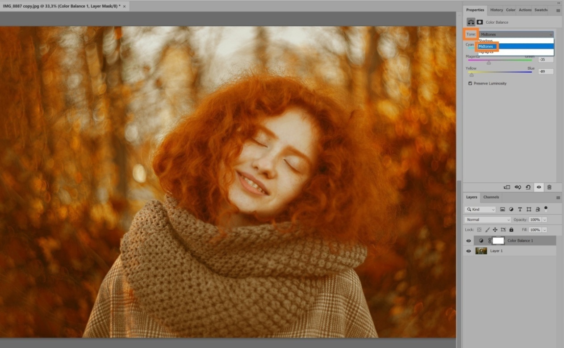Screen dimensions: 564x348
Task: Select the layer mask icon in Properties
Action: tap(480, 22)
